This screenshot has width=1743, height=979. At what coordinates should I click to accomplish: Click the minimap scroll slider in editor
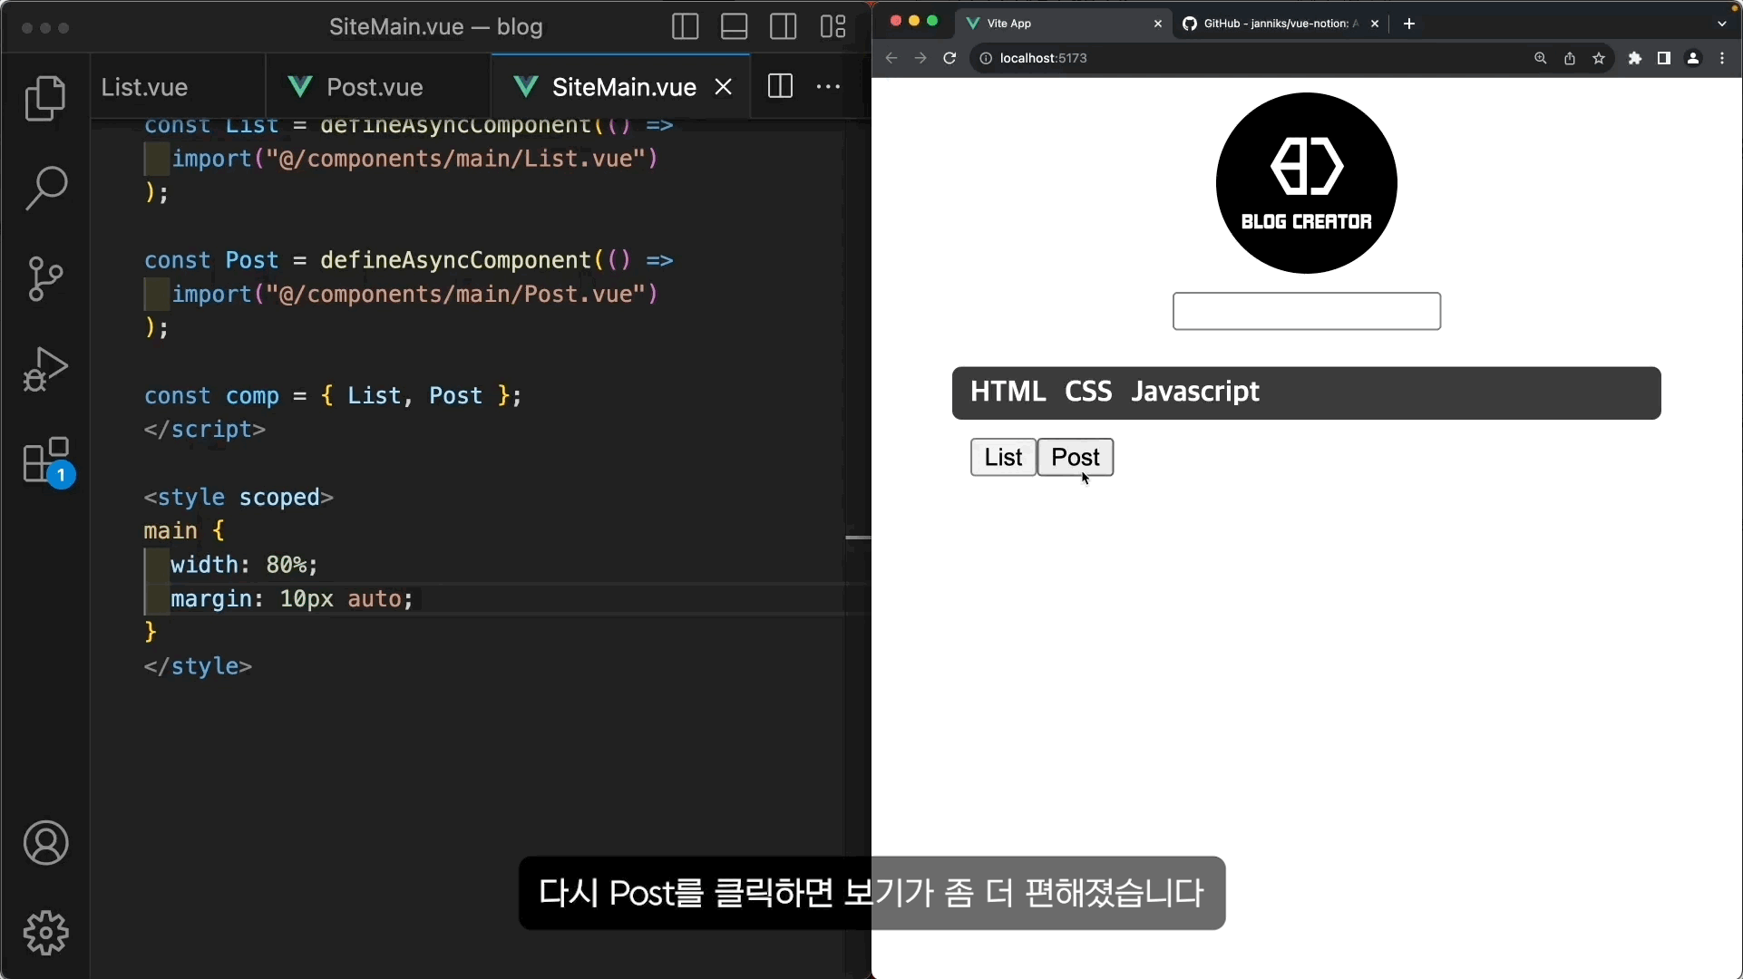click(x=857, y=538)
